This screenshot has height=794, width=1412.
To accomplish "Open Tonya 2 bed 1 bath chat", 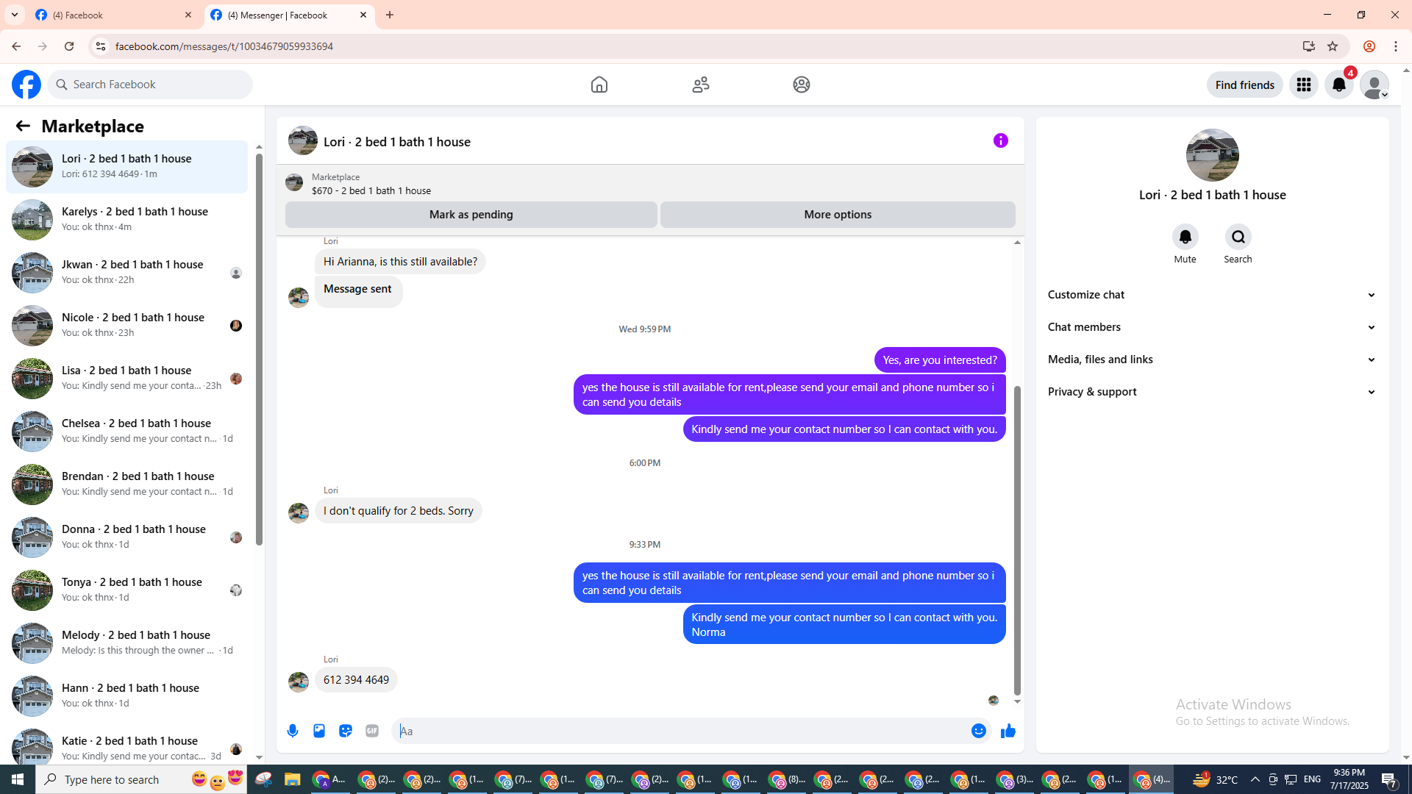I will tap(127, 590).
